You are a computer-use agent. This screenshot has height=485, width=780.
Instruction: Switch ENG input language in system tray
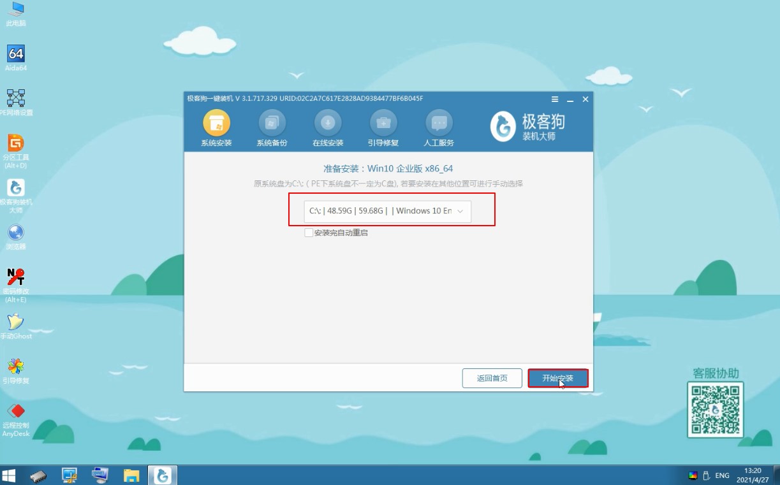point(721,475)
